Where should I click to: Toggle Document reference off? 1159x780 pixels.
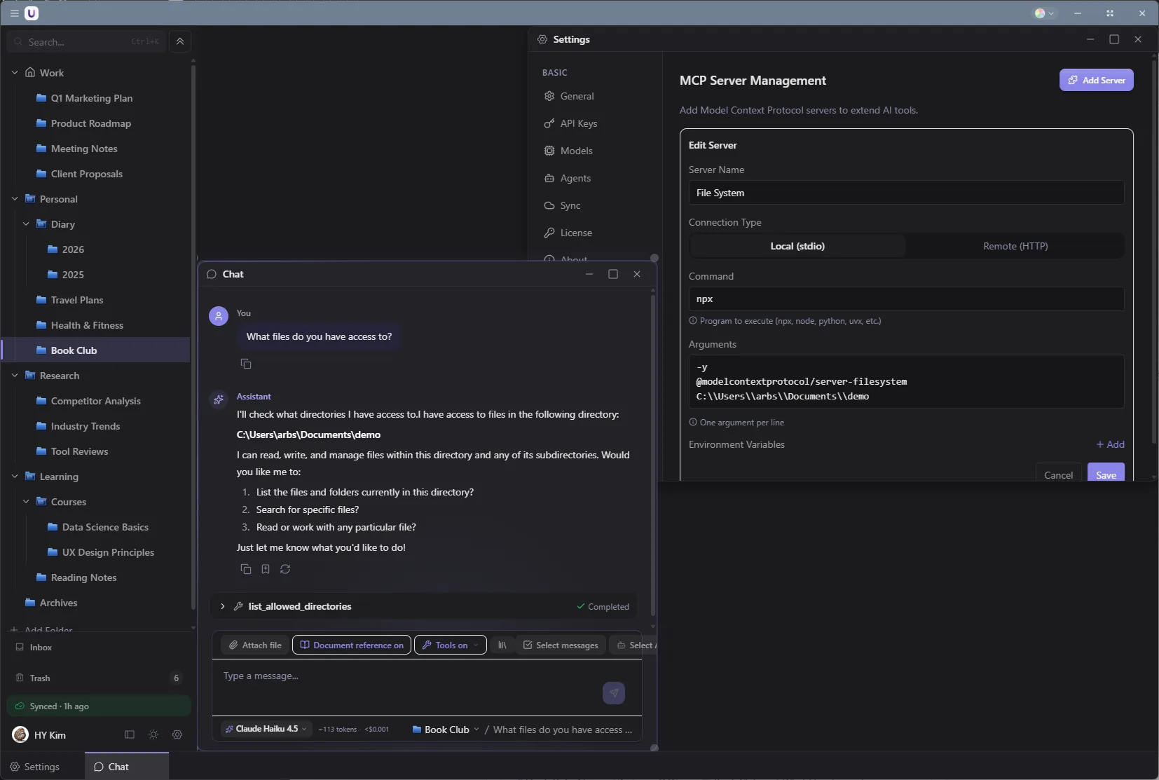[351, 645]
